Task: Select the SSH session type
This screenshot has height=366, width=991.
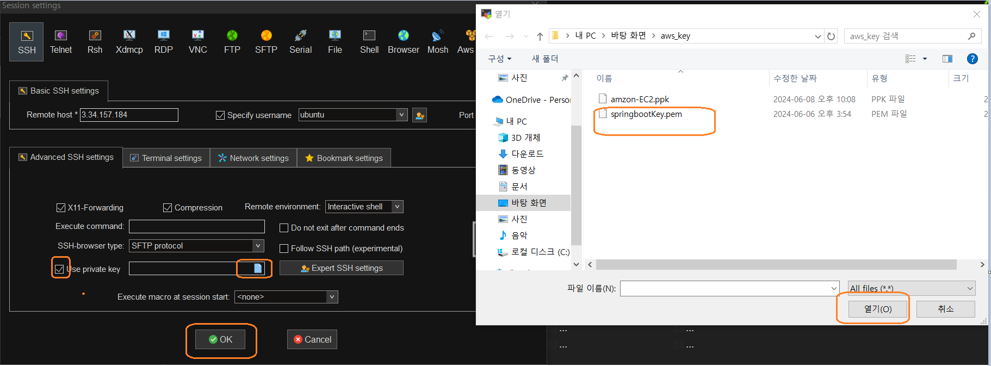Action: (27, 42)
